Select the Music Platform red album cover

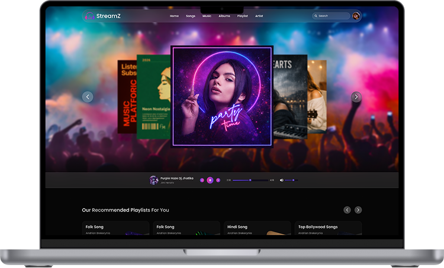click(x=127, y=97)
